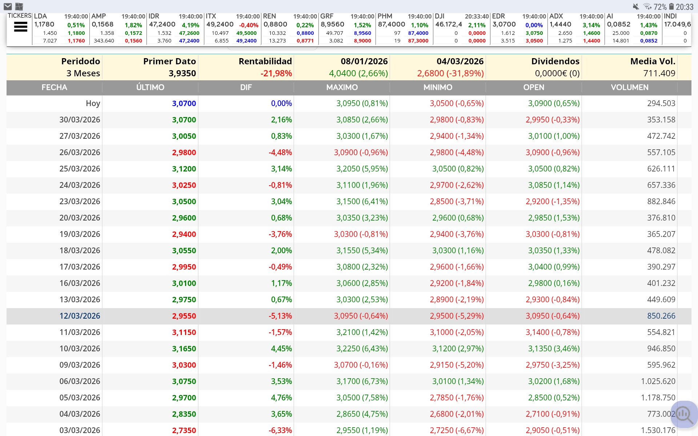Sort by the ÚLTIMO column header
Screen dimensions: 698x436
[x=150, y=88]
